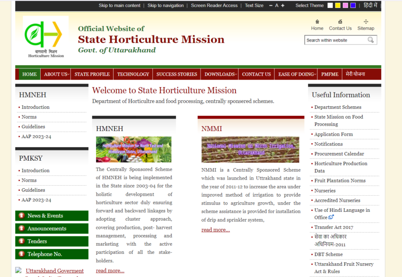This screenshot has width=402, height=277.
Task: Increase text size with plus icon
Action: pos(283,6)
